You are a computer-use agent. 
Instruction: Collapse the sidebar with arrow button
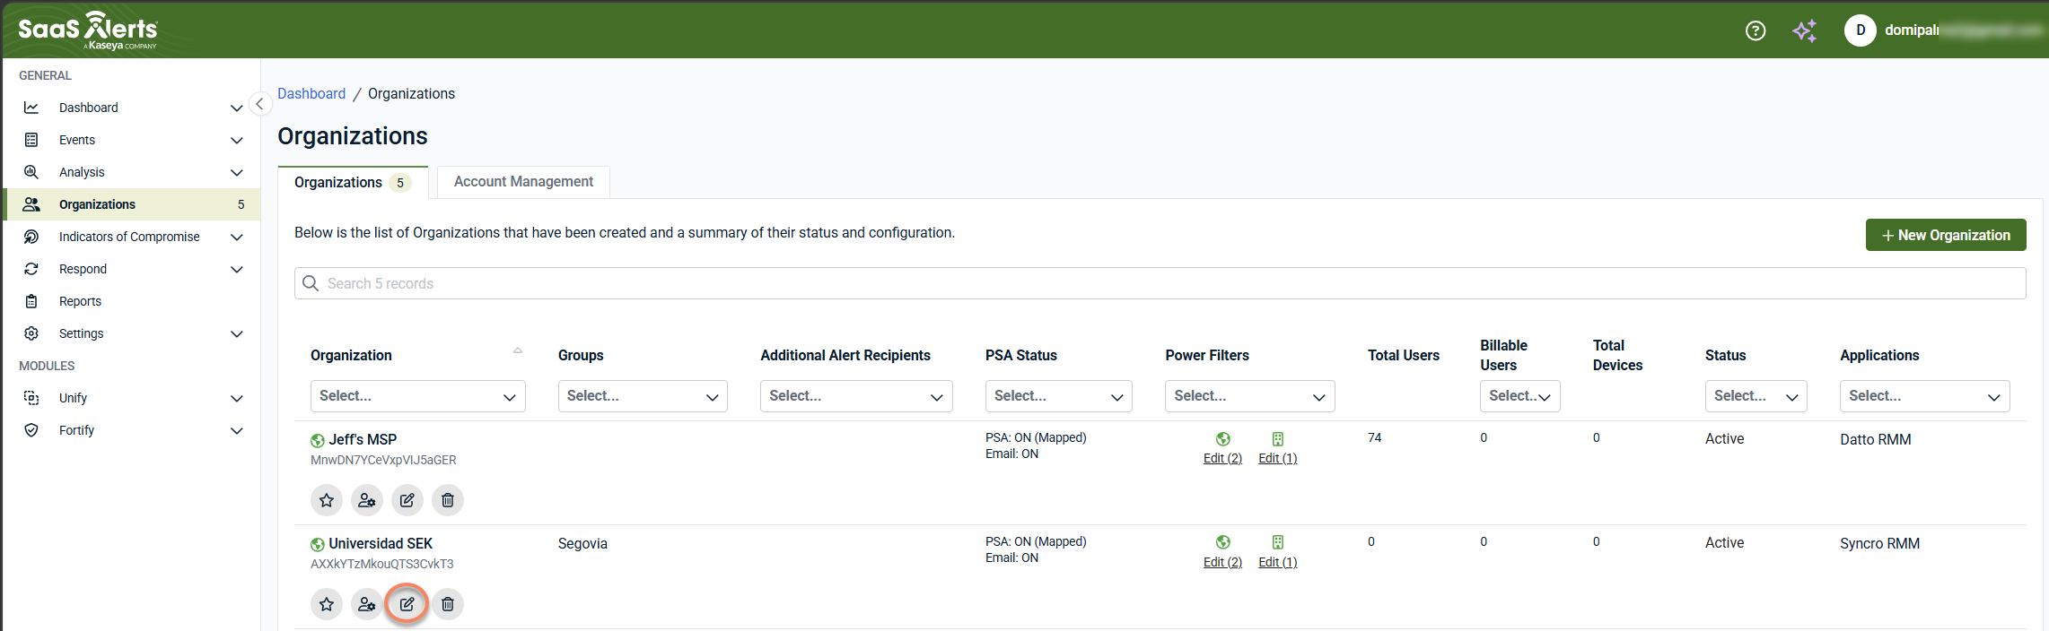(259, 104)
